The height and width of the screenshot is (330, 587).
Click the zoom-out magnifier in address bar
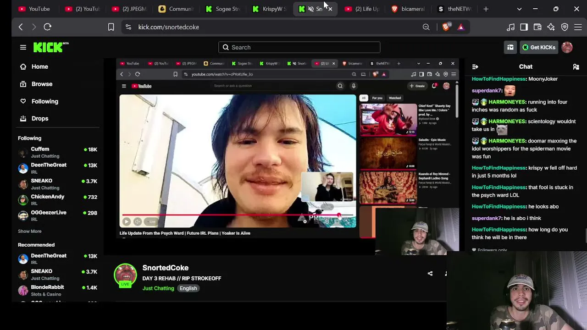pos(426,27)
